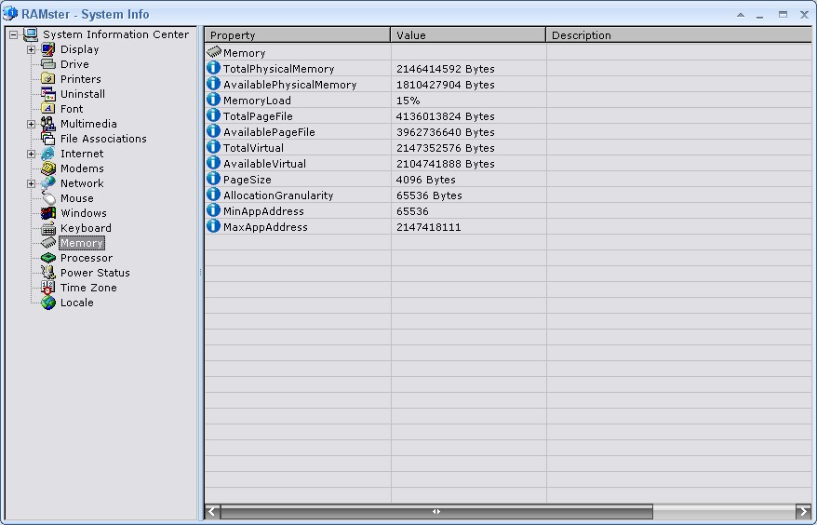Click the horizontal scrollbar right arrow

tap(803, 511)
